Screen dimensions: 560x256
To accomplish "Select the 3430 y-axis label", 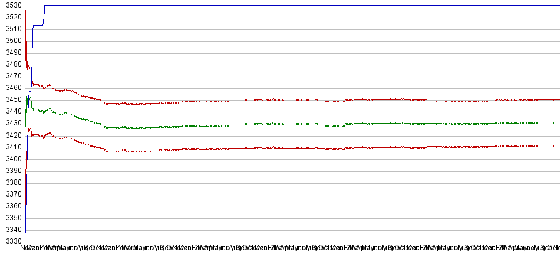I will click(x=11, y=123).
